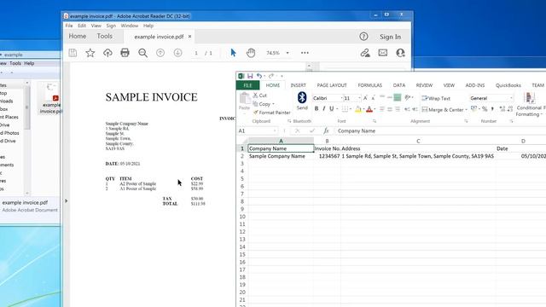This screenshot has height=307, width=546.
Task: Open the font size 11 dropdown
Action: [359, 98]
